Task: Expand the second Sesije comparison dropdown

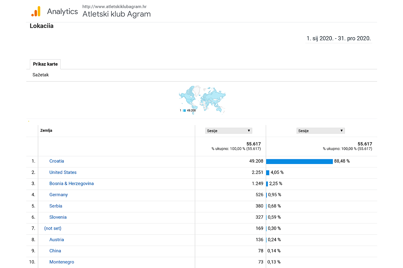Action: [320, 131]
